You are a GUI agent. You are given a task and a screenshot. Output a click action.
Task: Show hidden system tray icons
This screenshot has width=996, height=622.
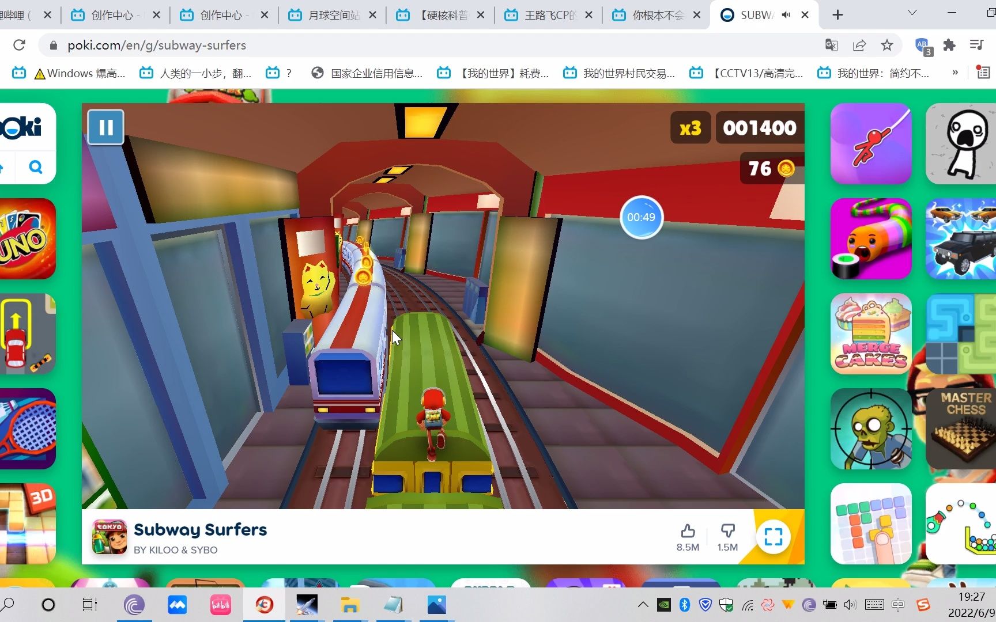point(643,604)
